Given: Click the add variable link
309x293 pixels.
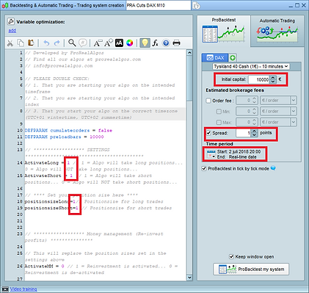Looking at the screenshot, I should tap(12, 31).
